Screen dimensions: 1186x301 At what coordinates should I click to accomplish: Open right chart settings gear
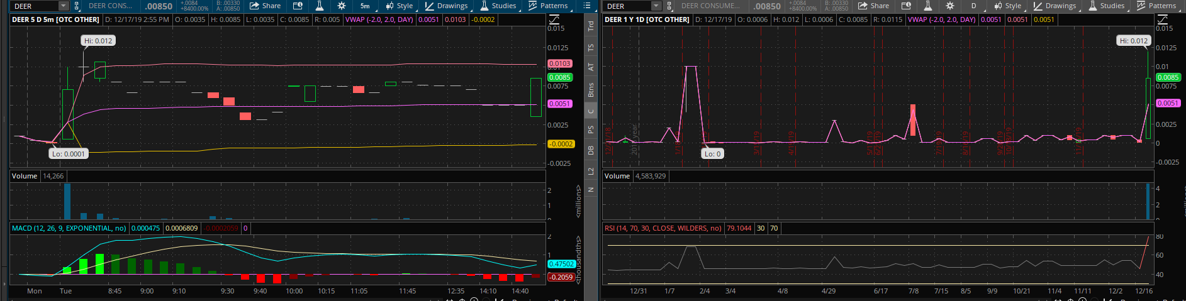(949, 6)
